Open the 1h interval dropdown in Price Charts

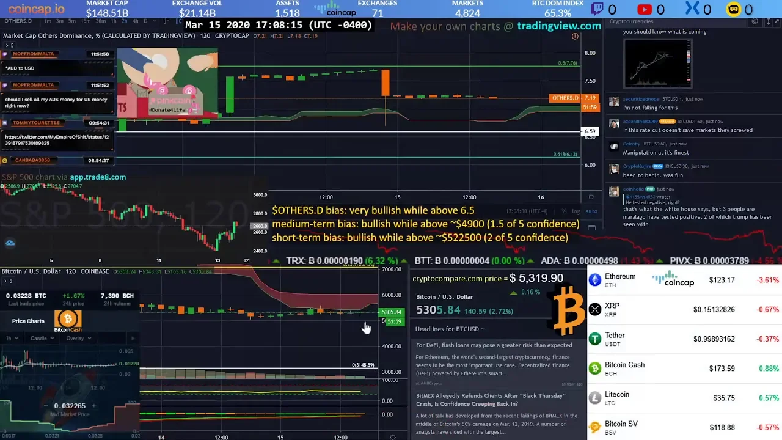12,338
